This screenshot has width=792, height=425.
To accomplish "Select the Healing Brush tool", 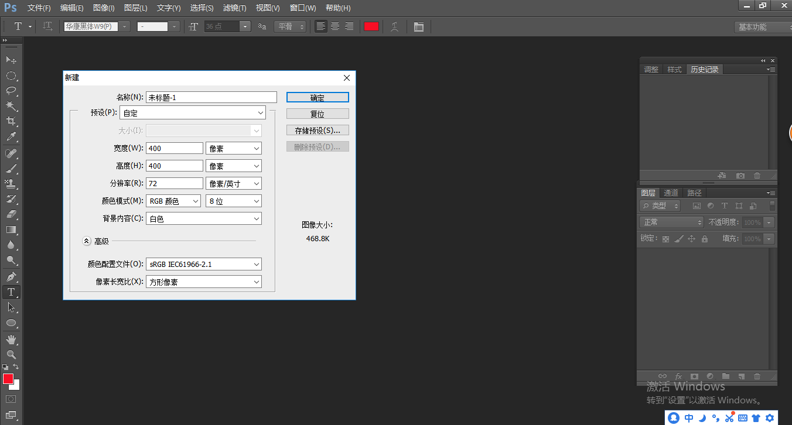I will (11, 153).
